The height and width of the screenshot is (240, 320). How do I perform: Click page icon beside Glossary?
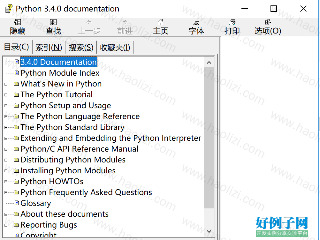[17, 203]
